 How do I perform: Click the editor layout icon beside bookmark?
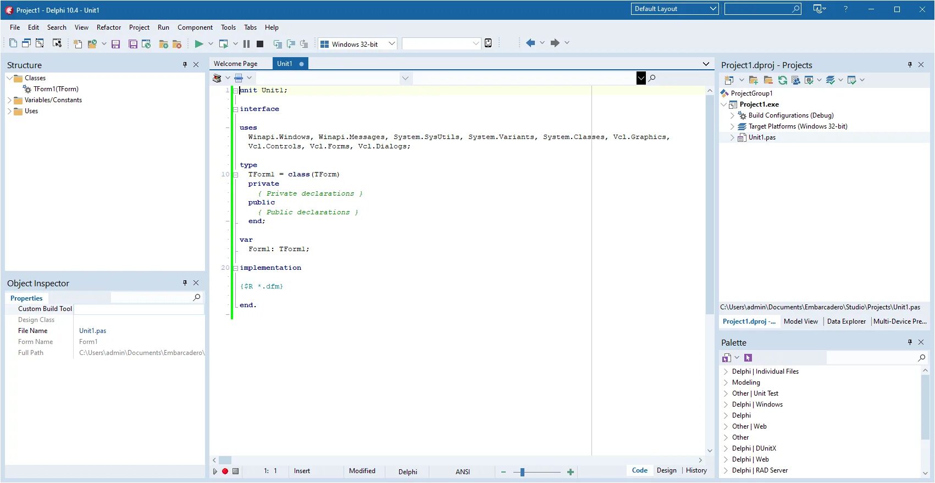point(239,78)
